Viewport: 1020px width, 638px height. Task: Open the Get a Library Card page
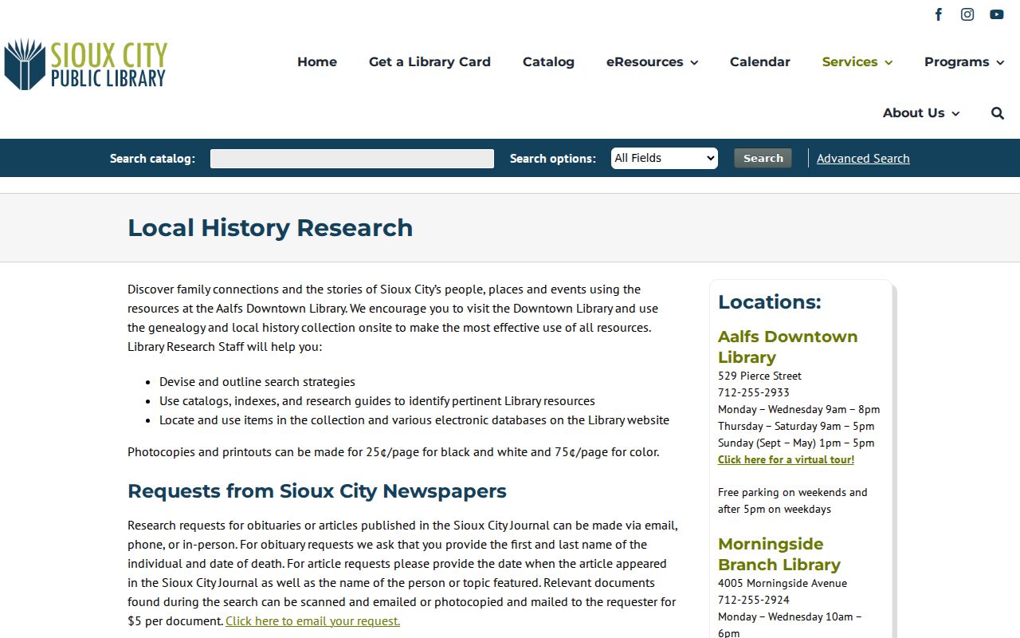(x=430, y=62)
